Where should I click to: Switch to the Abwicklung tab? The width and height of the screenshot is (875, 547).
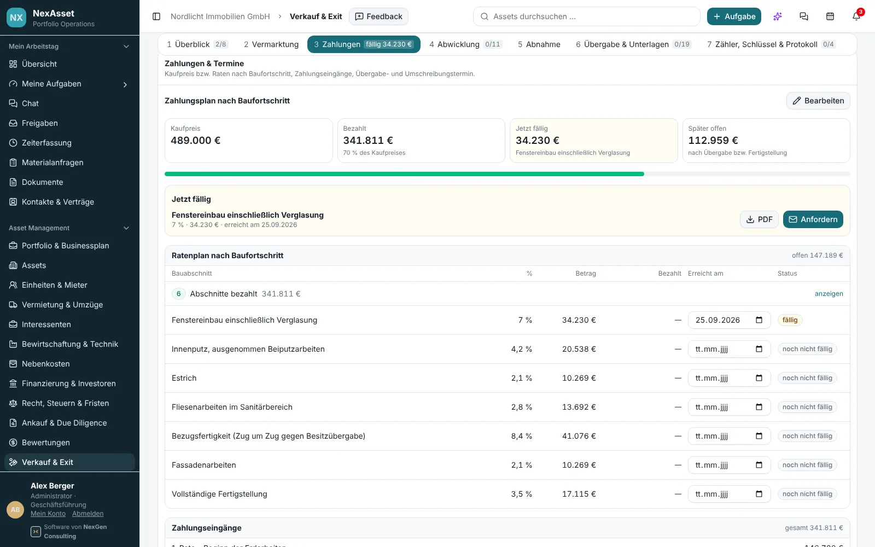tap(465, 44)
